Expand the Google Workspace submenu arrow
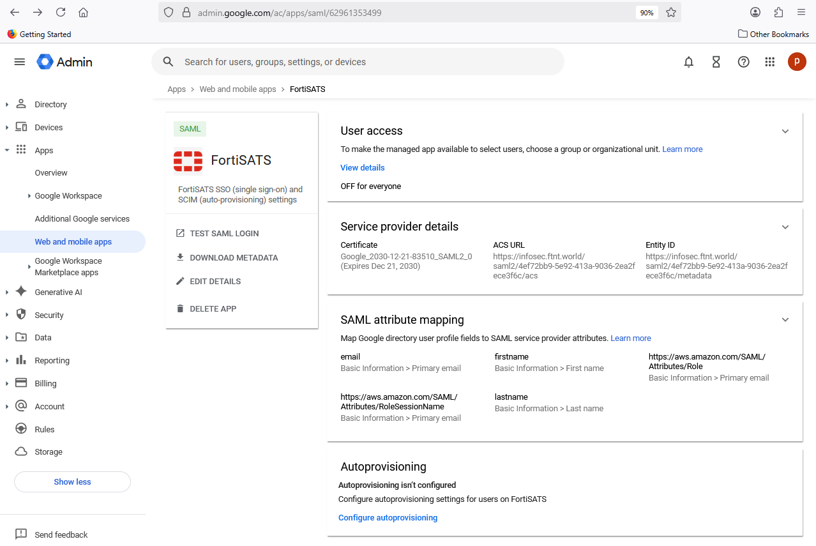This screenshot has height=546, width=816. click(x=29, y=195)
